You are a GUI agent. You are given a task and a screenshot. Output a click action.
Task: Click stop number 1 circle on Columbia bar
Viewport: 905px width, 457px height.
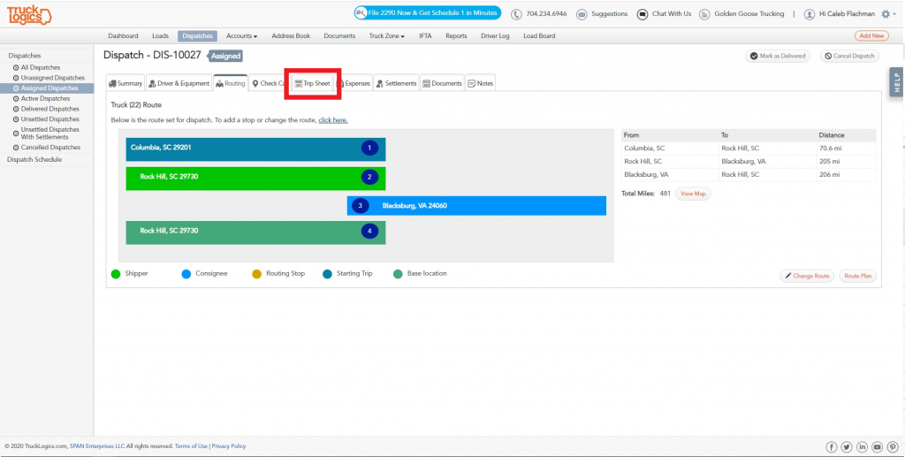tap(369, 149)
